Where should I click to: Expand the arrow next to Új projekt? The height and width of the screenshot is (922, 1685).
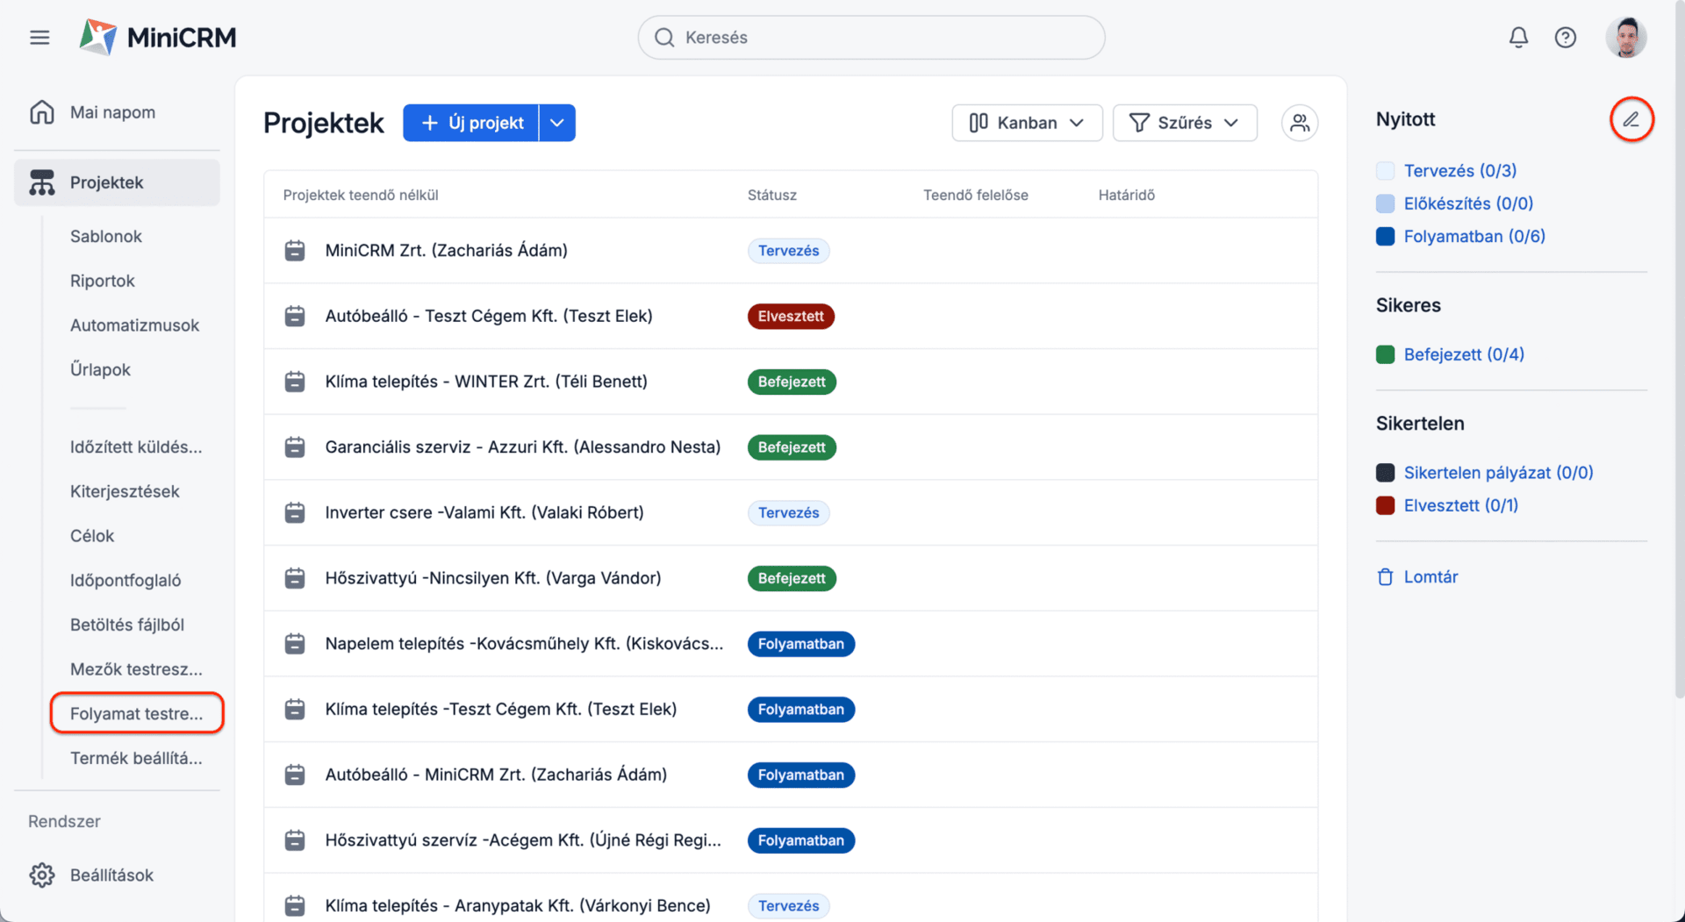tap(557, 123)
